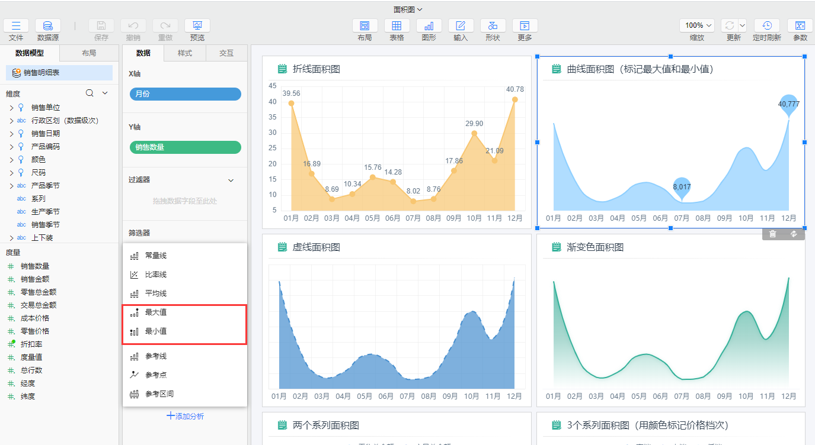Choose 最大值 from analysis menu
The image size is (815, 445).
pos(184,312)
